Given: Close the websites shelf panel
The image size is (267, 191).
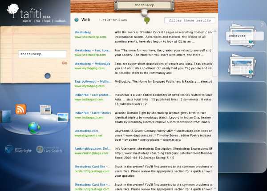Looking at the screenshot, I should click(262, 25).
